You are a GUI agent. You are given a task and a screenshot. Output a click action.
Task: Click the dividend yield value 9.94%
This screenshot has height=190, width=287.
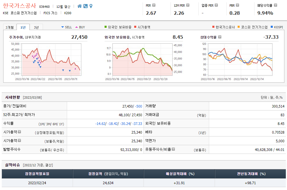click(x=265, y=13)
